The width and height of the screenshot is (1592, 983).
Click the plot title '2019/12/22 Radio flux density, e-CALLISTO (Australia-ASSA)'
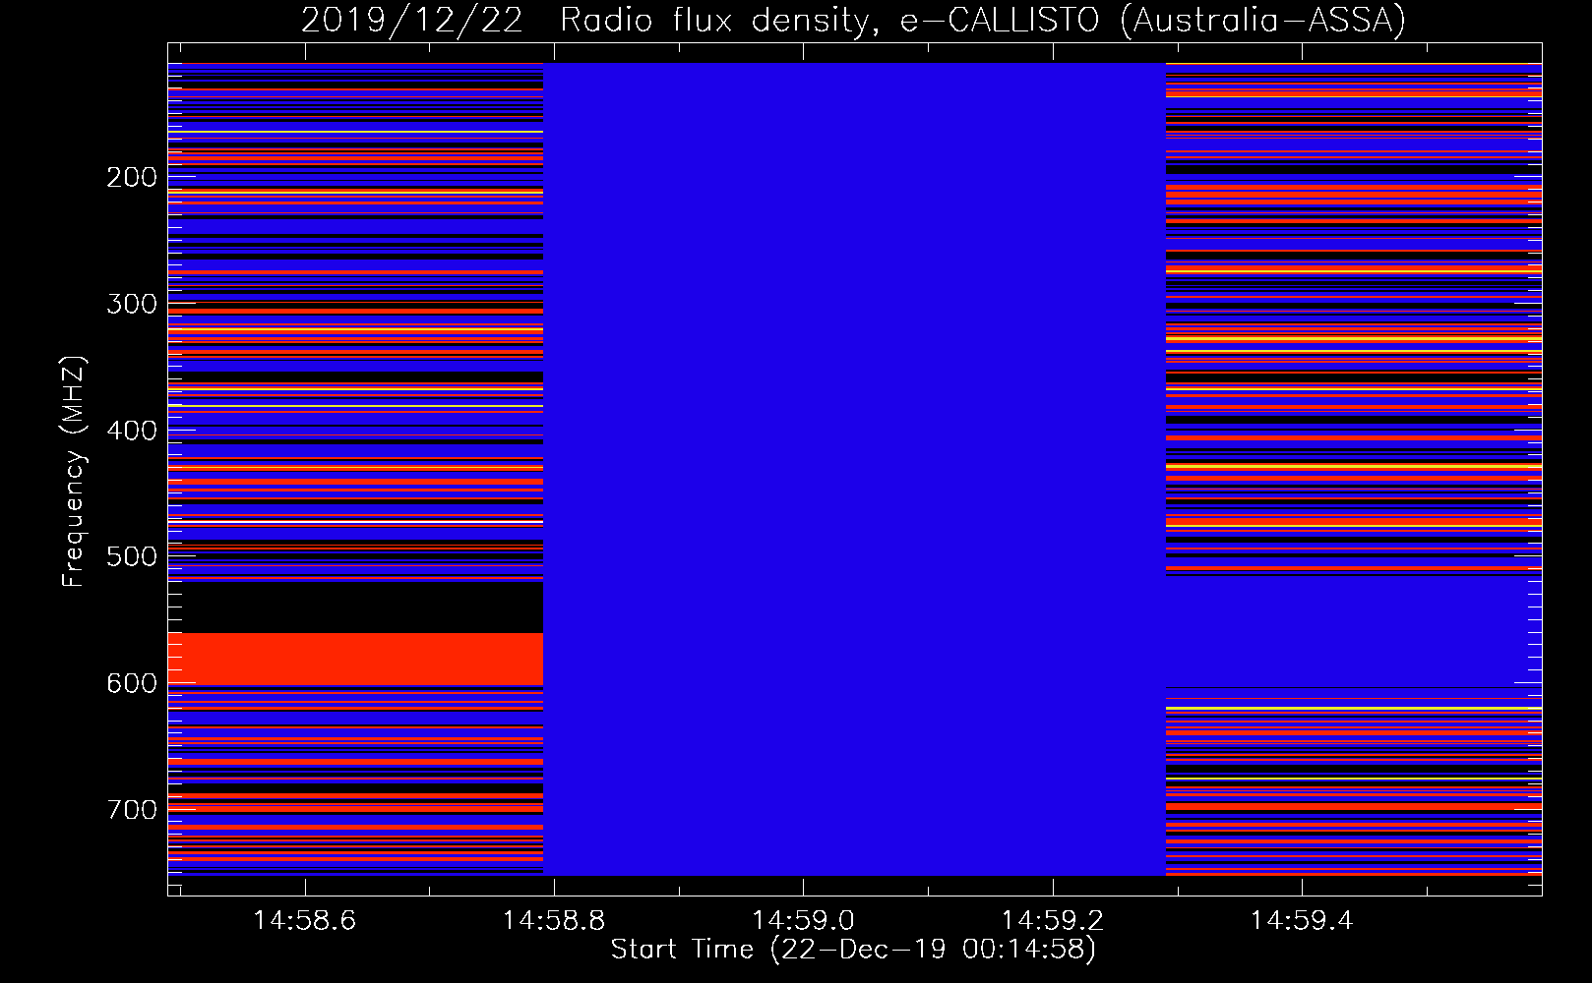[853, 20]
